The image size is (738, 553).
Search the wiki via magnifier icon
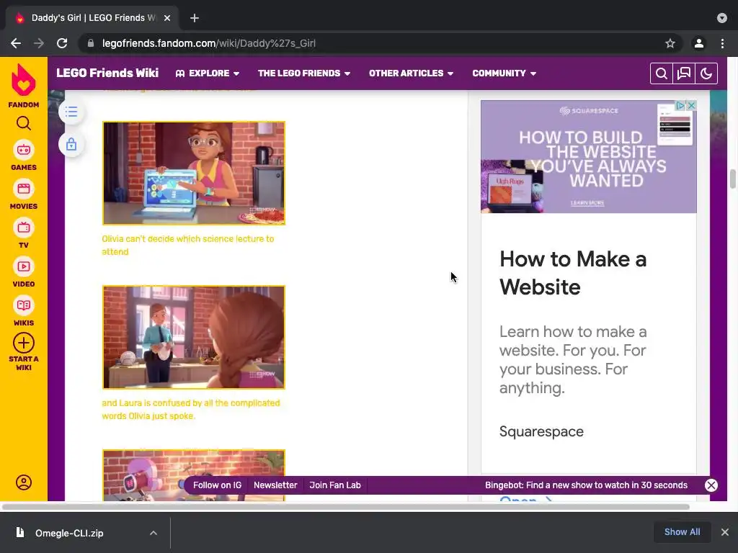(x=662, y=73)
